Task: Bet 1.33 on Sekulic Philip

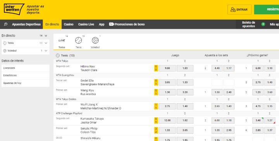Action: pos(167,130)
